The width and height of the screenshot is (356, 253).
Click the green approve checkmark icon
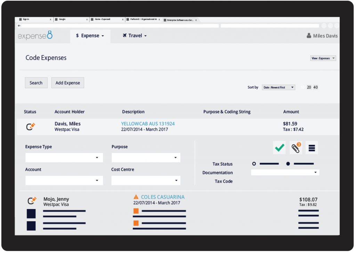[279, 147]
